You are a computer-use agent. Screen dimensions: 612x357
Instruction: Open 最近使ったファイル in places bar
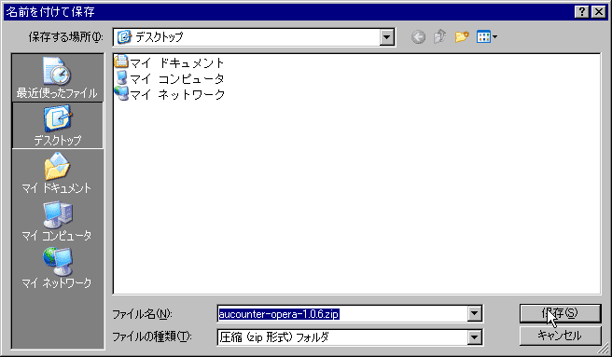[58, 78]
